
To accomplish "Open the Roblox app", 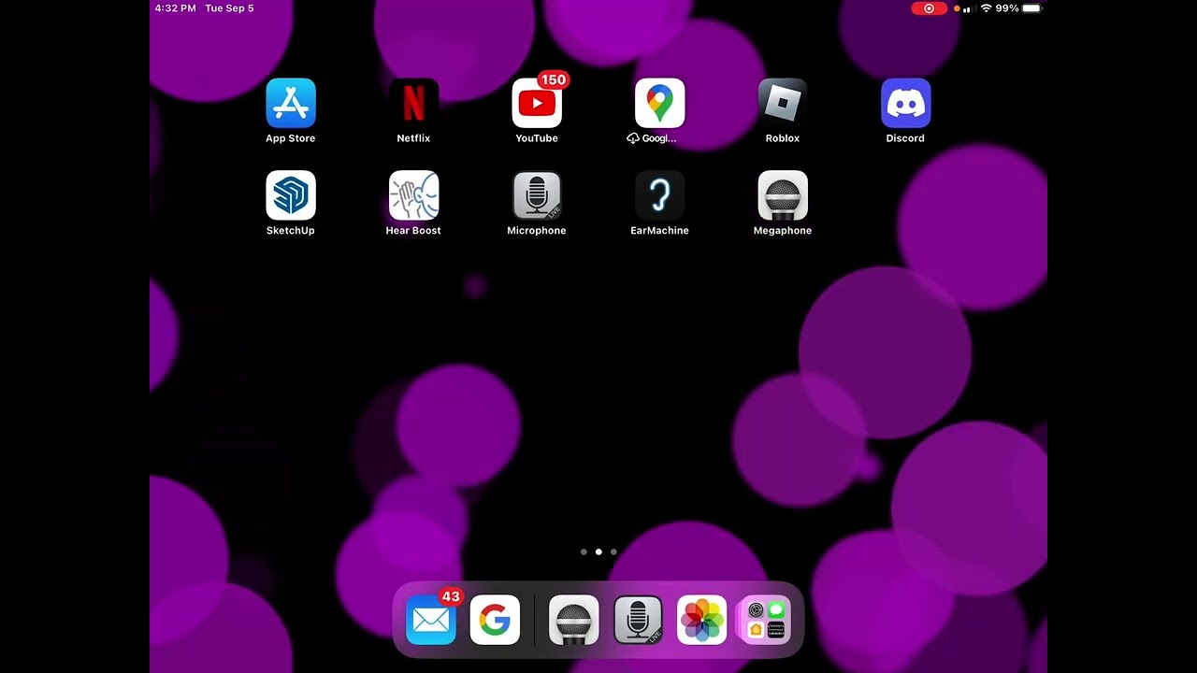I will pyautogui.click(x=783, y=103).
